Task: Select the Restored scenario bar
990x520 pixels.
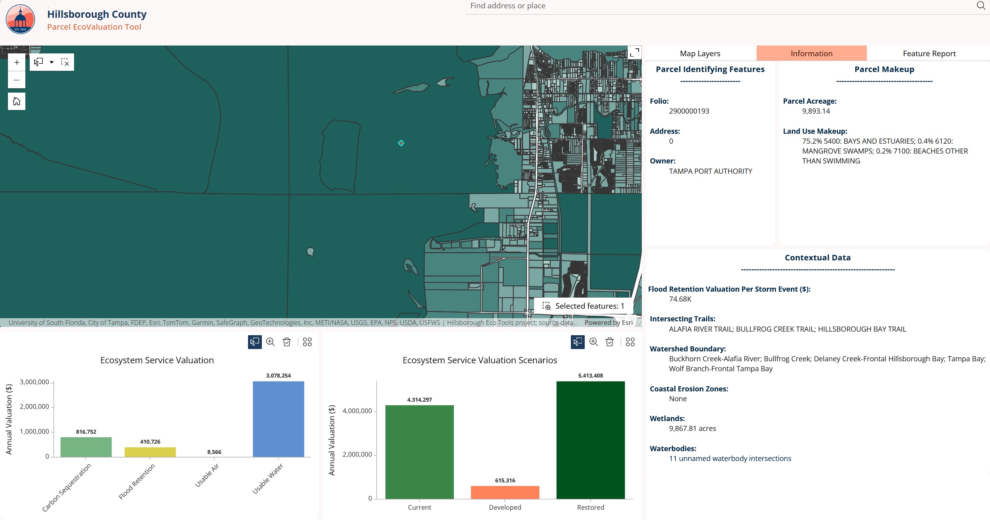Action: pos(591,440)
